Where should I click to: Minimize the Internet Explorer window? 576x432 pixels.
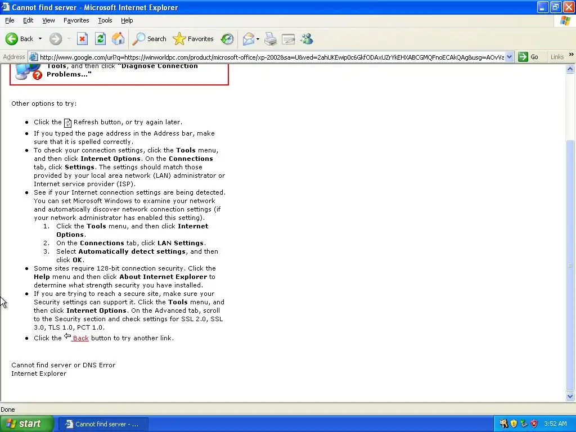tap(543, 7)
